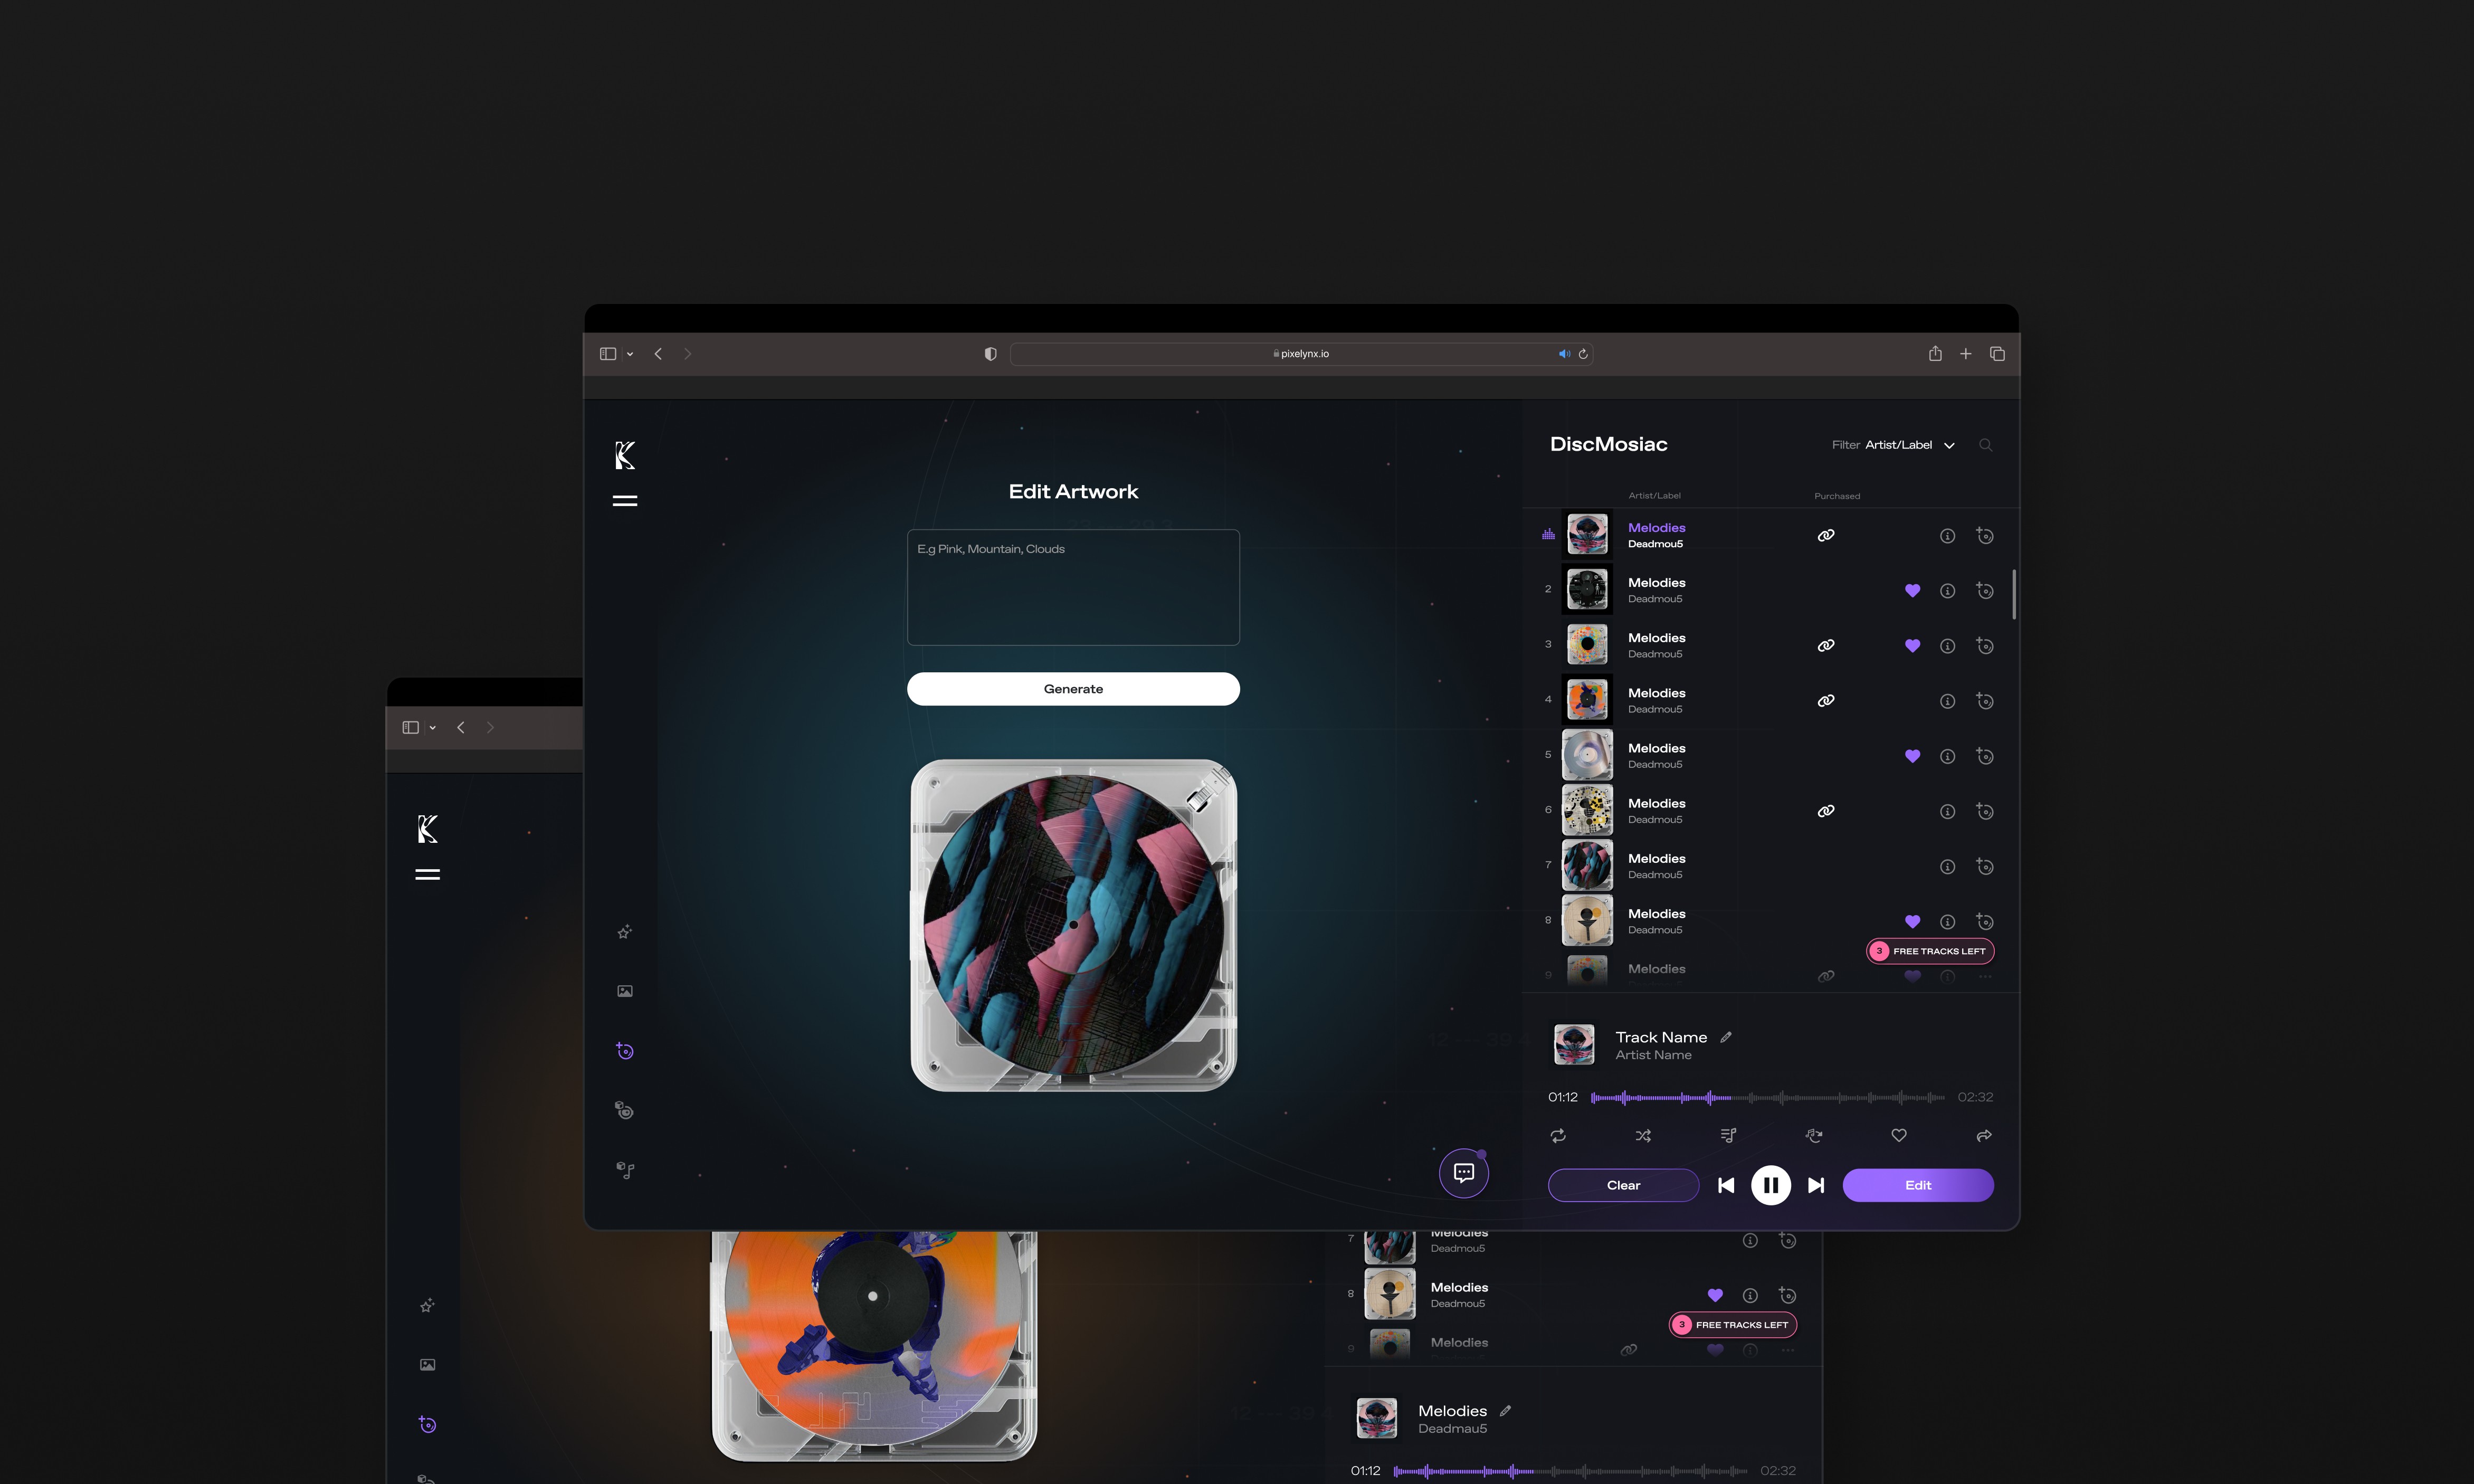The image size is (2474, 1484).
Task: Add track 3 to disc
Action: [x=1985, y=646]
